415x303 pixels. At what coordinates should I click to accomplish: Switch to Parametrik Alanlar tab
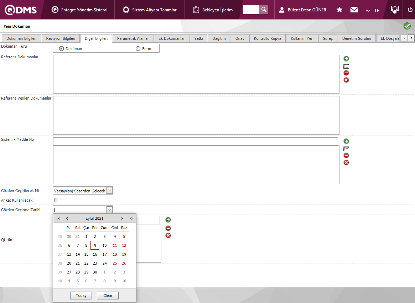pyautogui.click(x=133, y=38)
